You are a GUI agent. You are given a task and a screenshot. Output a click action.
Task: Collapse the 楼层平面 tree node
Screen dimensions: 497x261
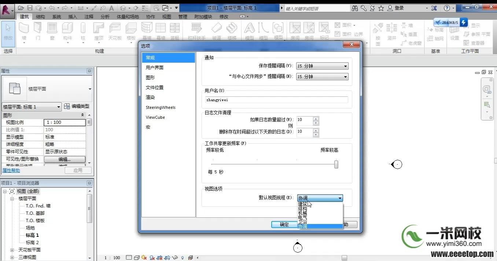[12, 199]
